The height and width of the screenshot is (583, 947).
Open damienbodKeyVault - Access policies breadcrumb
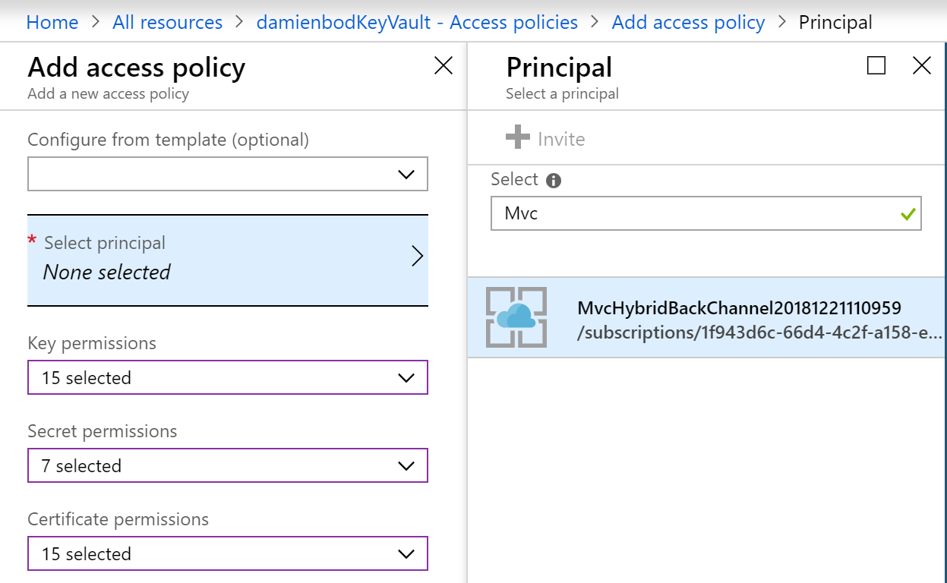coord(417,23)
